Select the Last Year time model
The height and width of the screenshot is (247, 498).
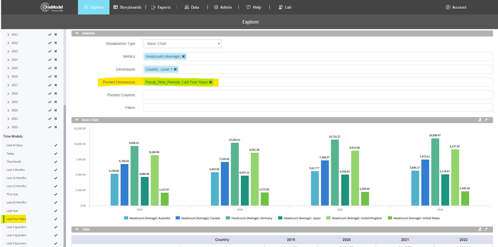(12, 211)
